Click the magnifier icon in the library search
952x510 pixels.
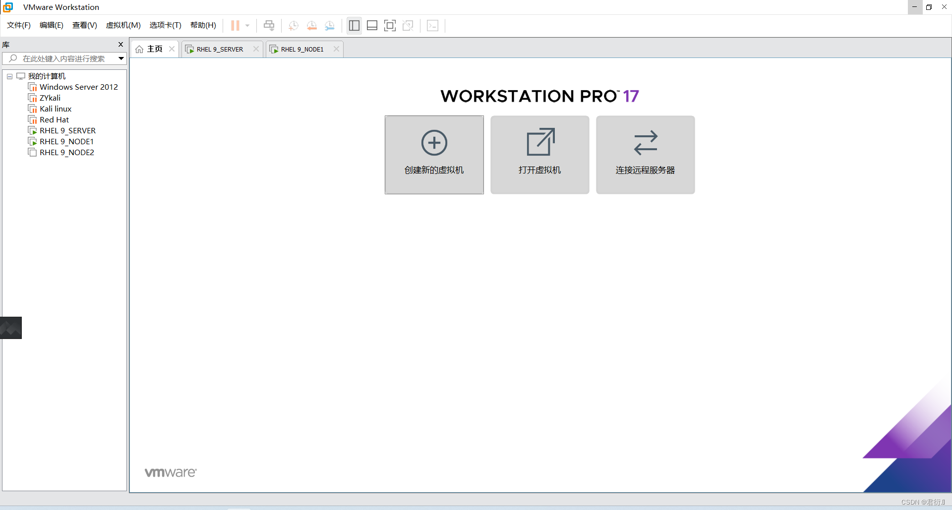13,58
